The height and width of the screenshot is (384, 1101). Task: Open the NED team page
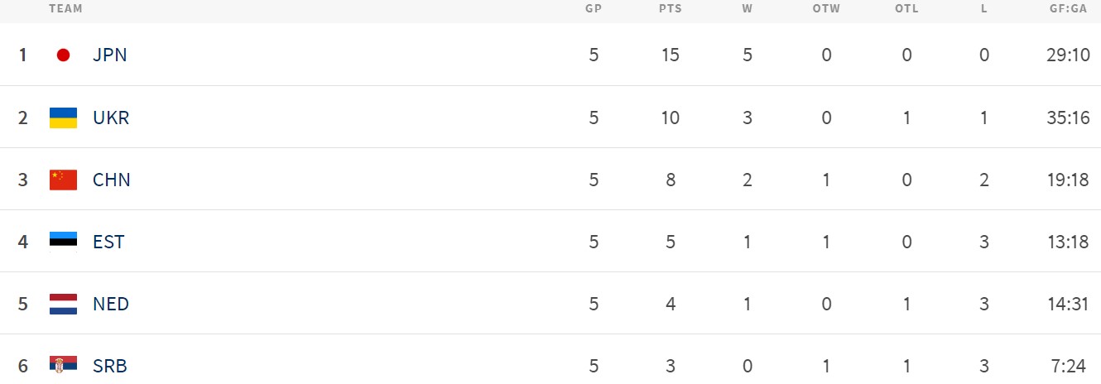[111, 304]
